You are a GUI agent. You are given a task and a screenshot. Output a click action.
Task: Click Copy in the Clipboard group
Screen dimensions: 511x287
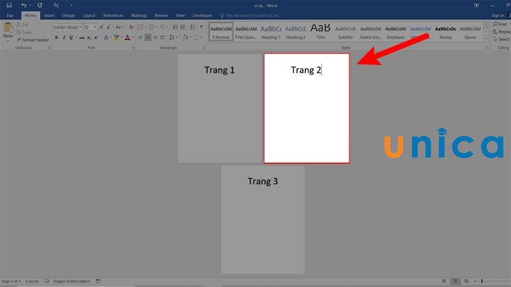coord(24,33)
